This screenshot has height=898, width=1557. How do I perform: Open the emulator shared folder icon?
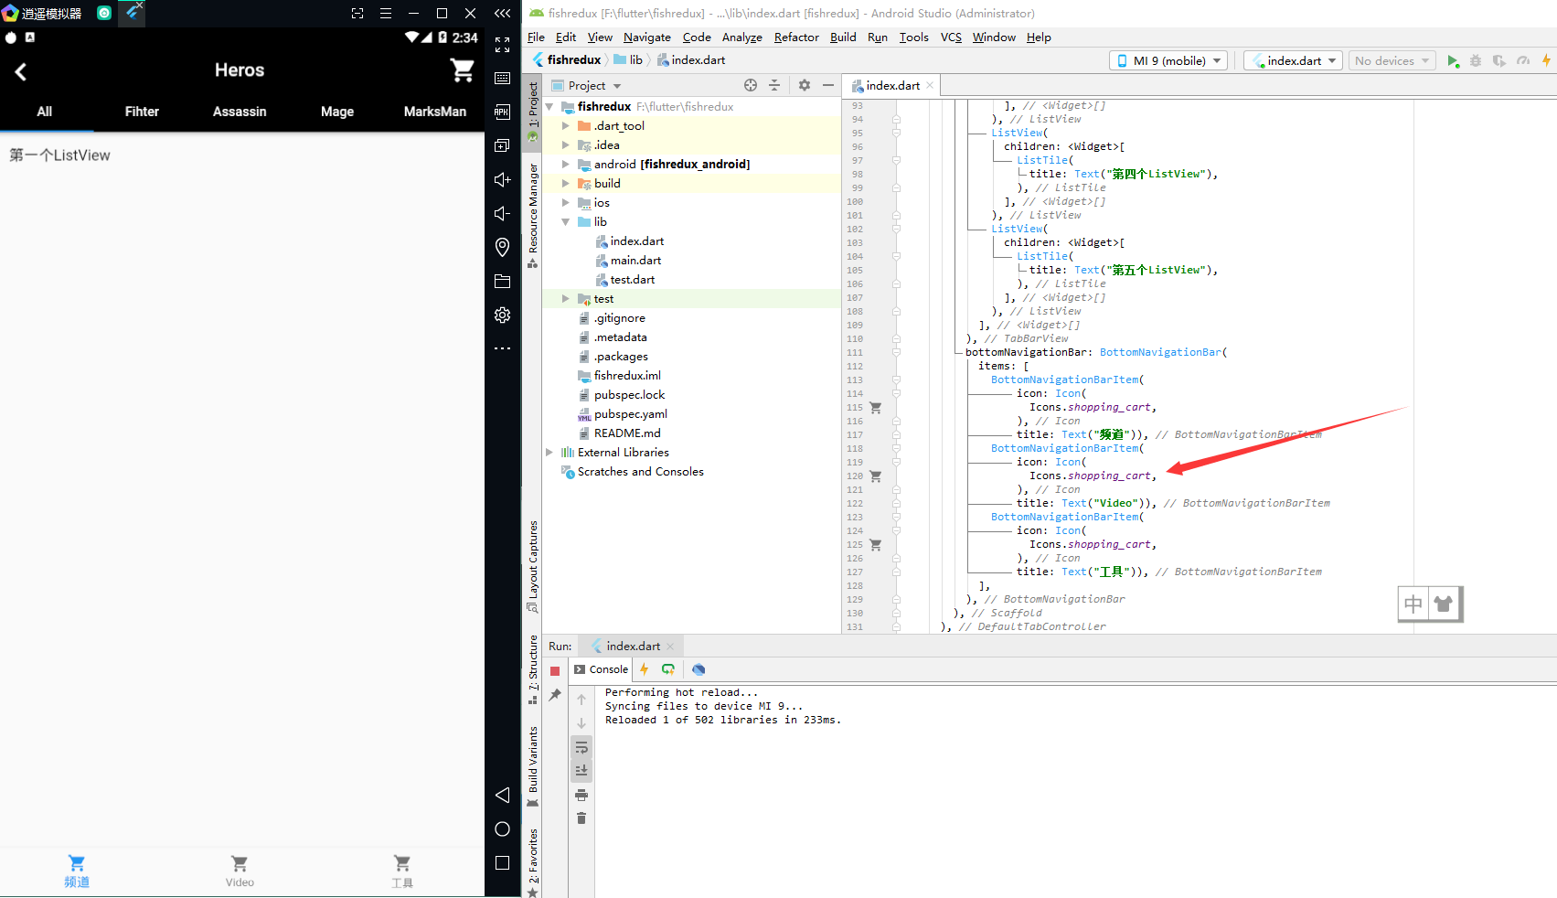click(502, 281)
